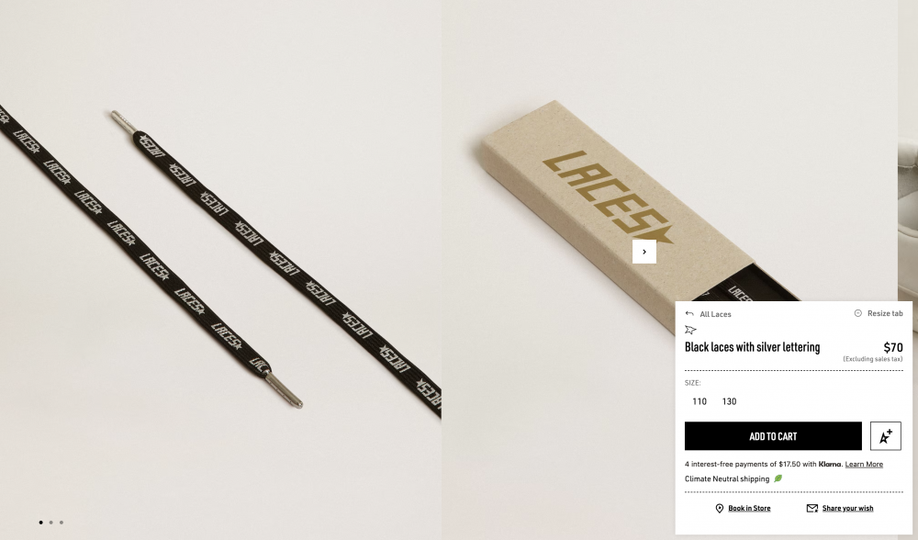918x540 pixels.
Task: View the laces box product image
Action: click(669, 175)
